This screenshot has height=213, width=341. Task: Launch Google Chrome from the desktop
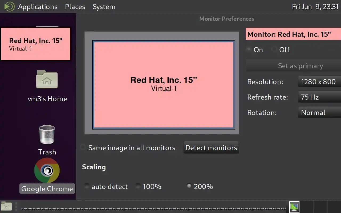click(47, 171)
